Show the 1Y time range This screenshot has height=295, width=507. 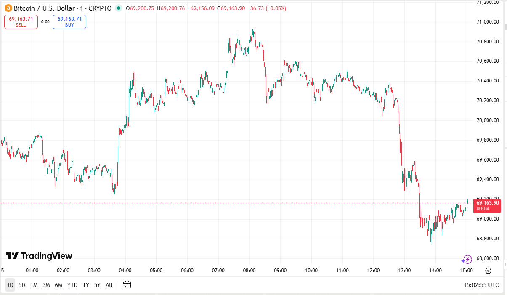[x=86, y=285]
